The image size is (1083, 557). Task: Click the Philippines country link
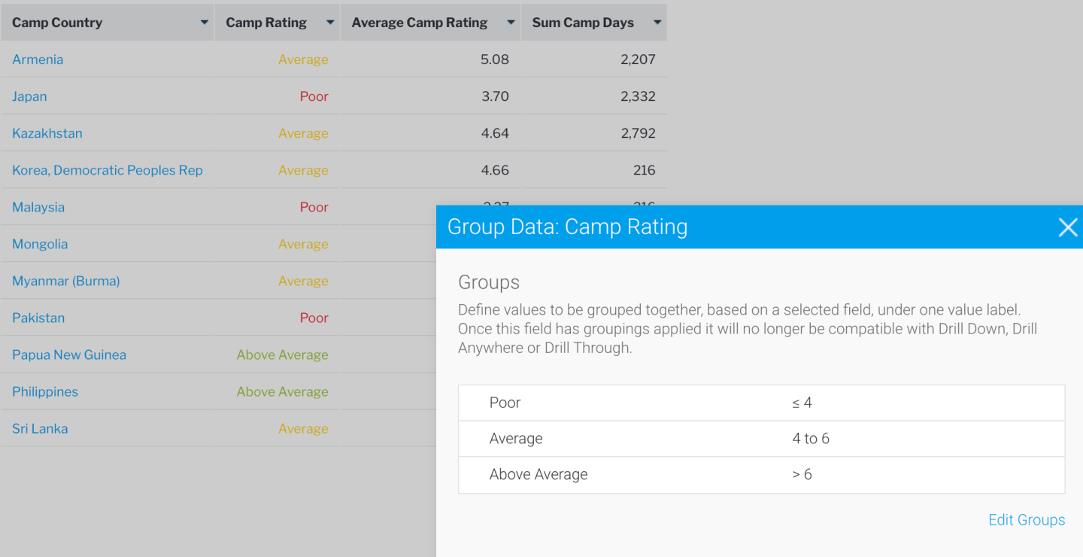[45, 391]
